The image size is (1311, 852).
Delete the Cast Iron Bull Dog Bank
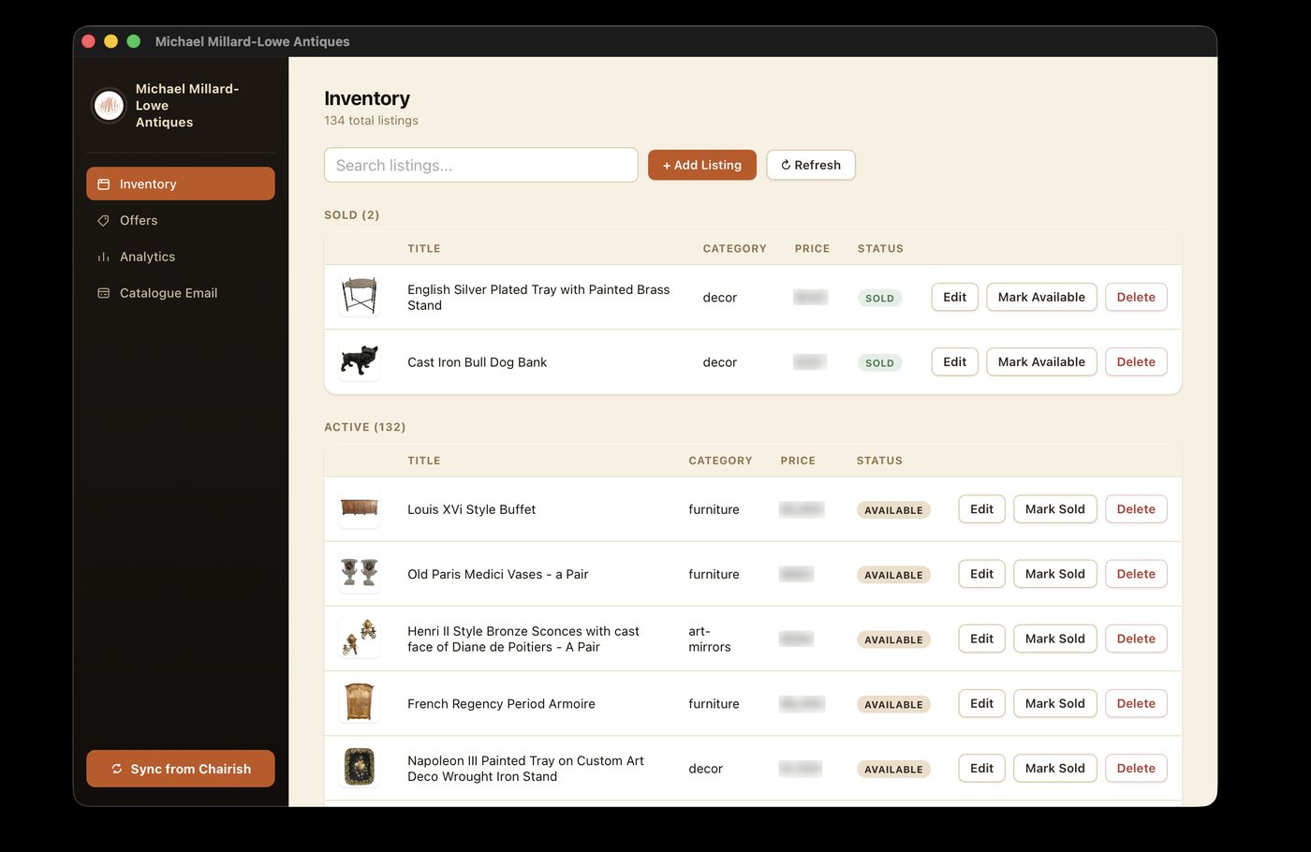(x=1136, y=361)
